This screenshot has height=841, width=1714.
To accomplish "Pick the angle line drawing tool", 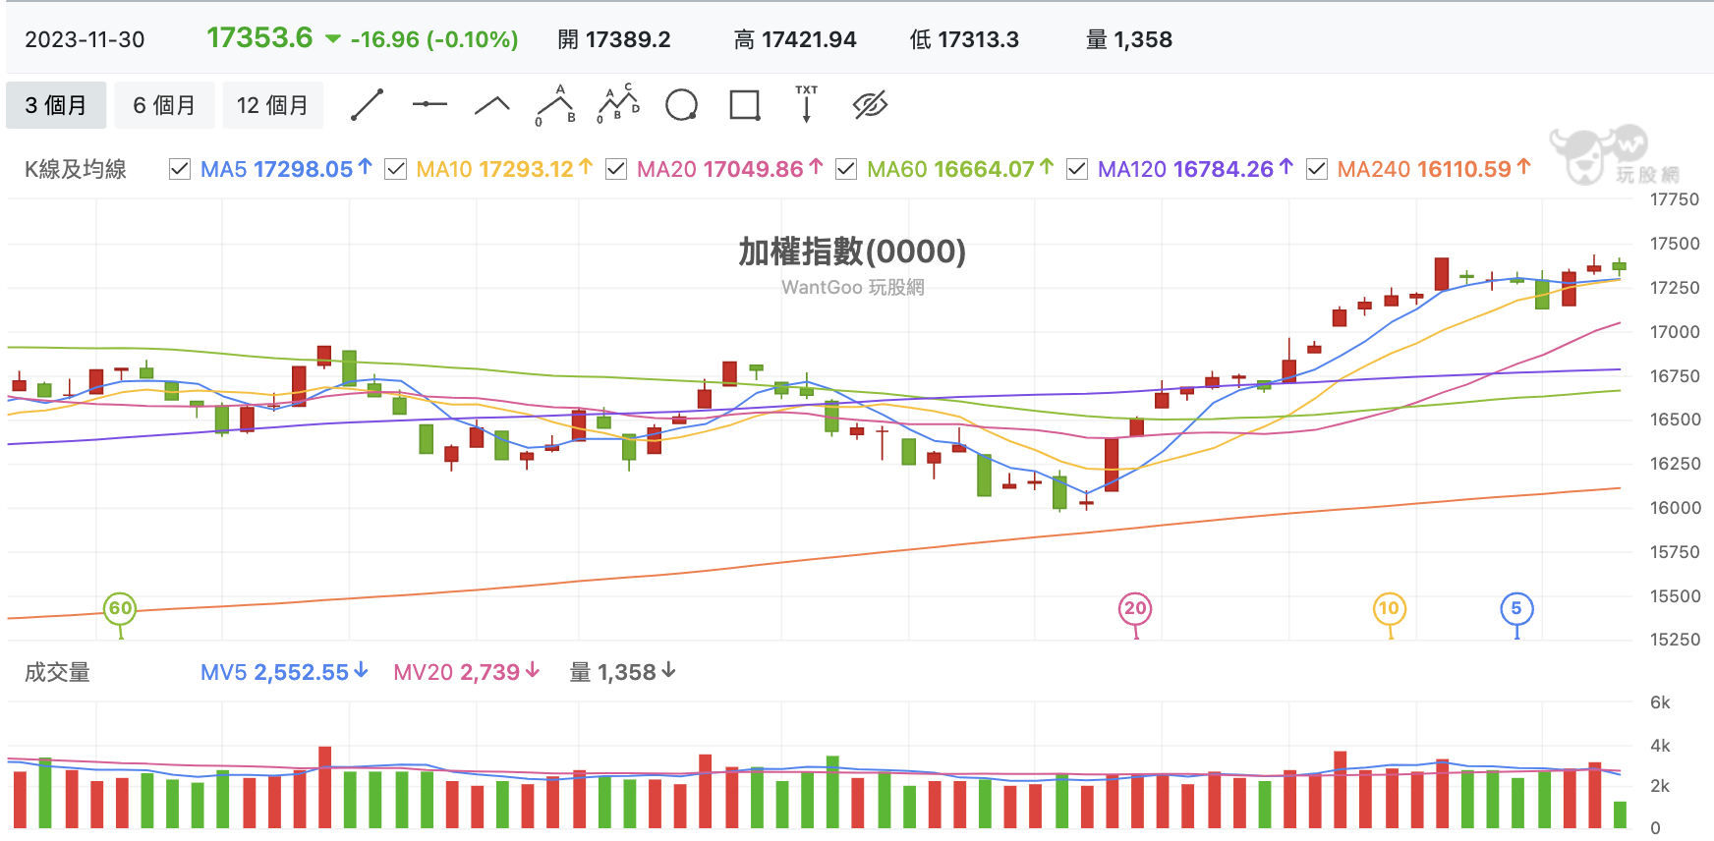I will pyautogui.click(x=491, y=103).
